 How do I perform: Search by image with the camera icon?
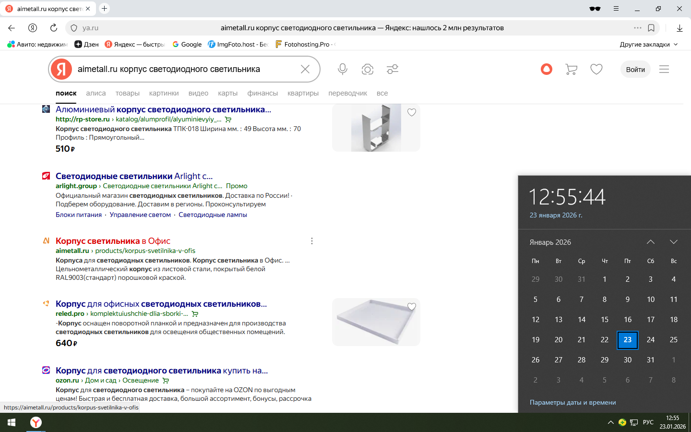click(368, 69)
